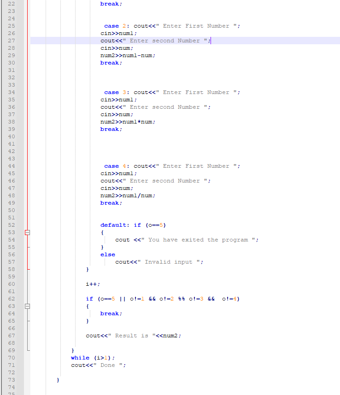340x395 pixels.
Task: Click the 'num2>>num1/num;' line
Action: coord(128,196)
